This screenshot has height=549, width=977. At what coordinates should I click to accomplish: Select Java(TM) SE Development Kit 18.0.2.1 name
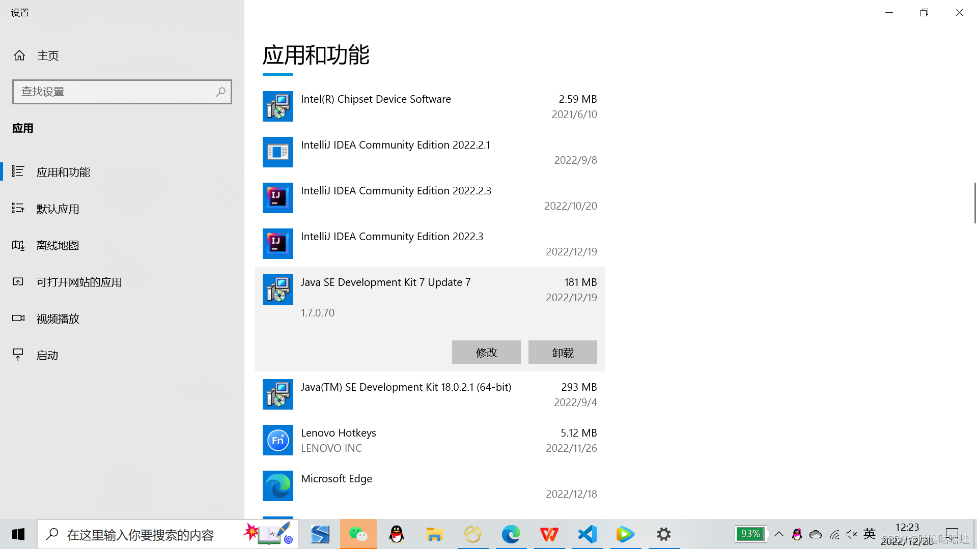pyautogui.click(x=406, y=387)
